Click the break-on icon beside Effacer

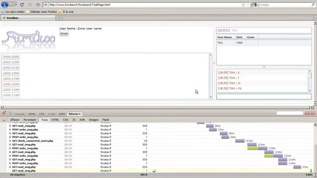click(x=3, y=120)
